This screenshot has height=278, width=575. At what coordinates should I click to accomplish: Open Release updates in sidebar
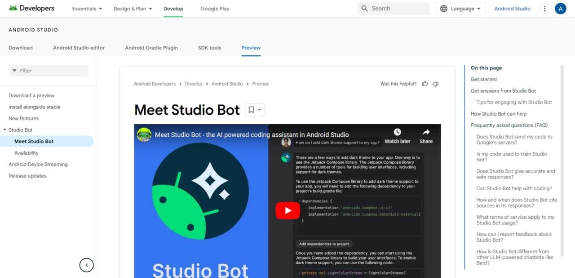[27, 176]
